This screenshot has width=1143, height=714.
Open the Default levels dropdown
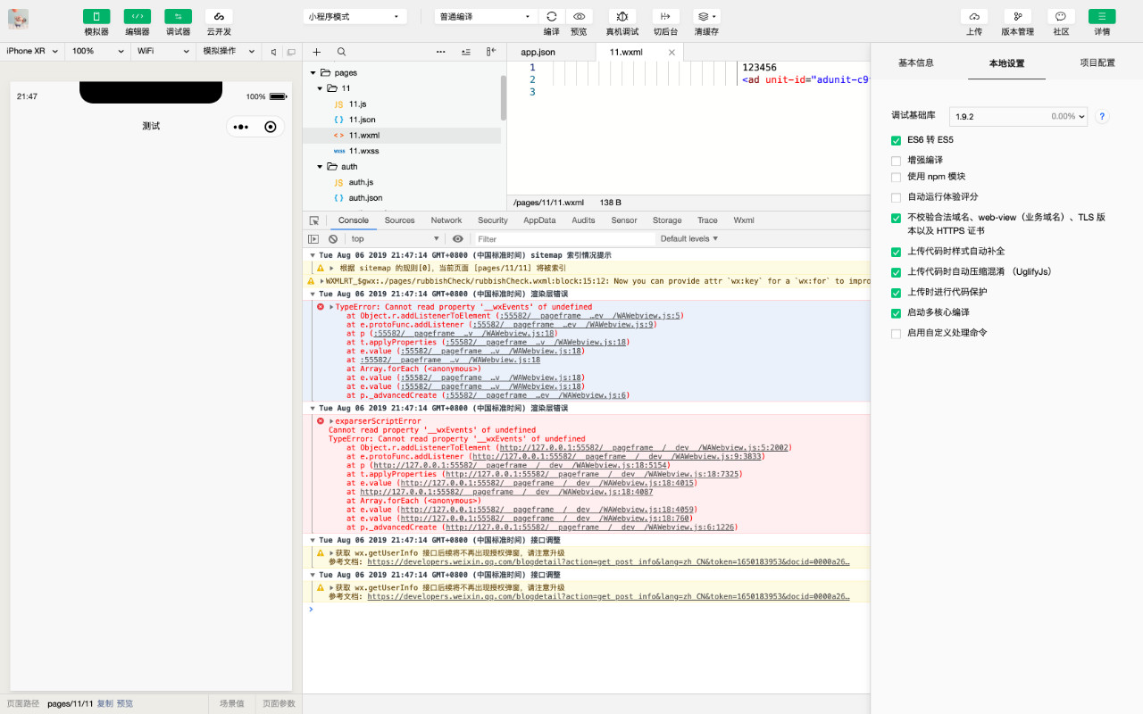point(689,239)
